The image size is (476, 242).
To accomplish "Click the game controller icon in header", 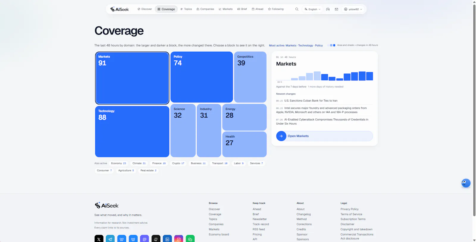I will [x=328, y=9].
